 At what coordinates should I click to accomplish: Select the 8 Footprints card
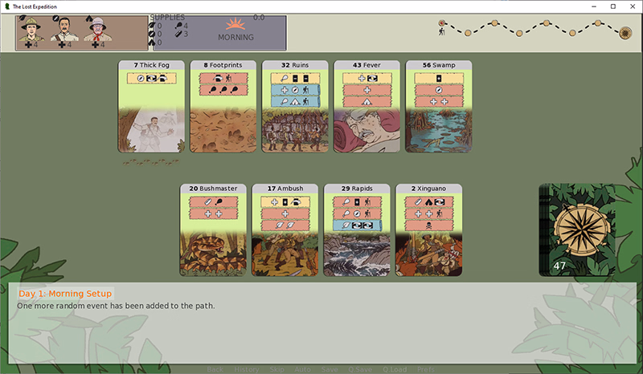point(223,107)
